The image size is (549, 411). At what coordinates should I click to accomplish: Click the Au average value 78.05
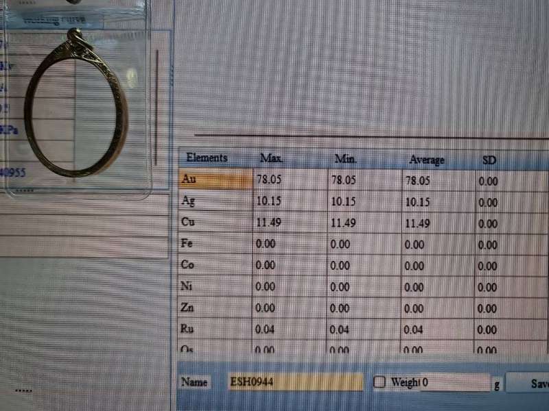coord(418,182)
